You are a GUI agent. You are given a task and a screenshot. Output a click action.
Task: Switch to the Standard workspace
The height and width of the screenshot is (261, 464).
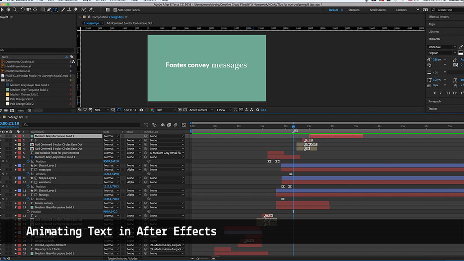click(x=354, y=10)
